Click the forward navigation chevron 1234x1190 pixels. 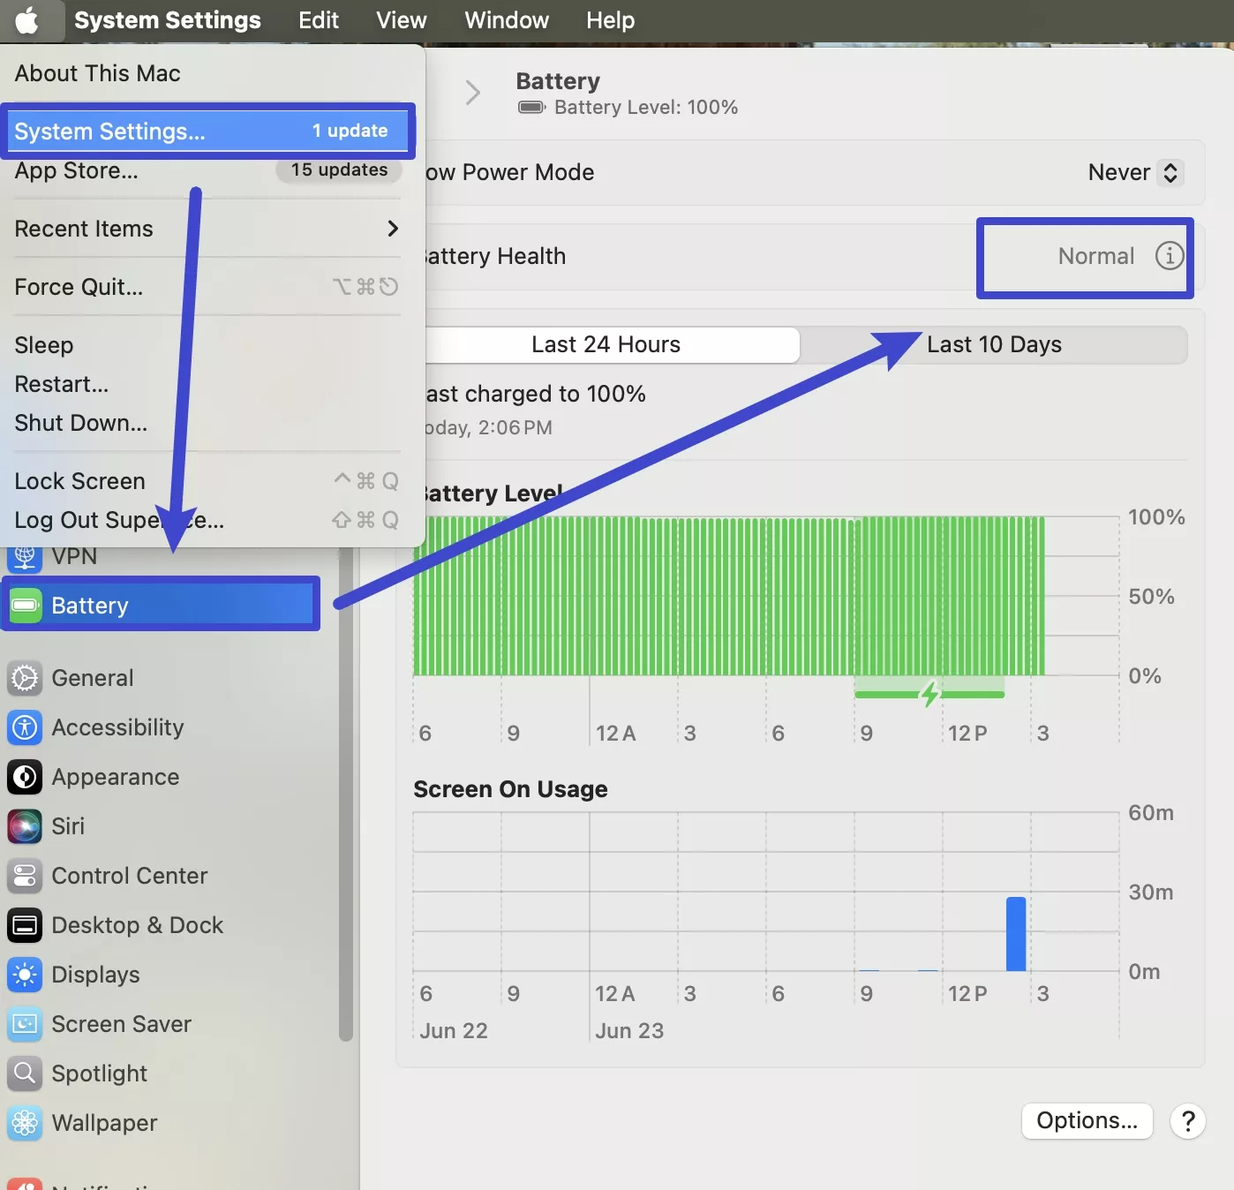(473, 92)
